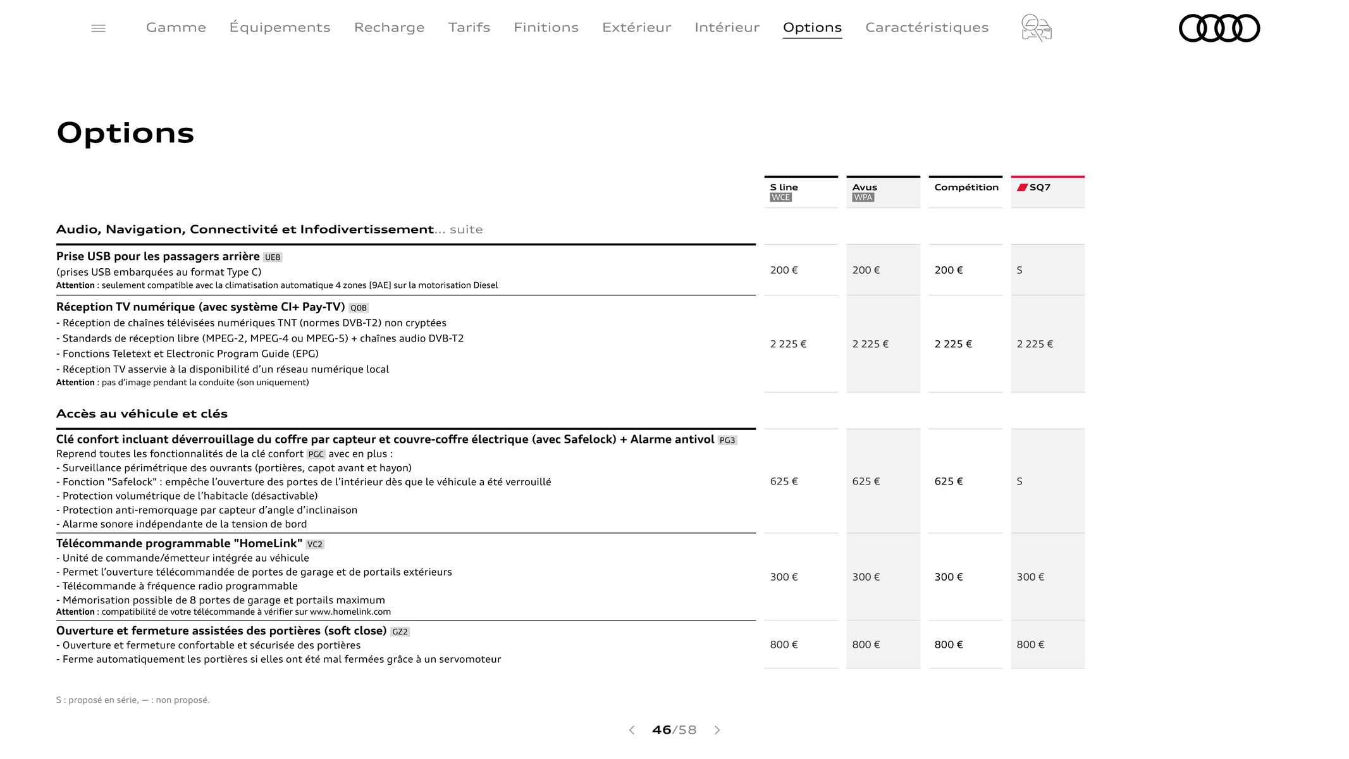
Task: Open the Gamme tab
Action: pyautogui.click(x=176, y=27)
